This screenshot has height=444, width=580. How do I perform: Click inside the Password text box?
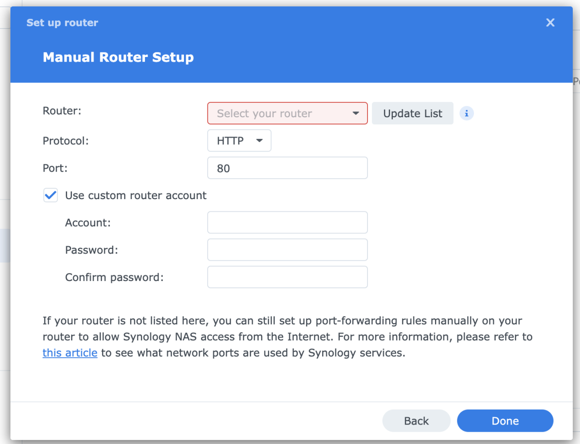287,249
